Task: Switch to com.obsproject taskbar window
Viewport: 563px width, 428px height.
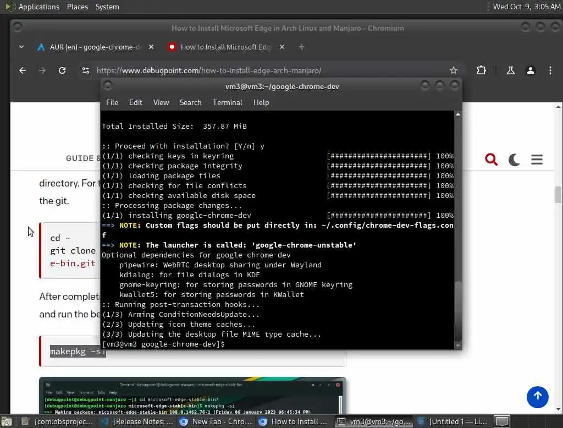Action: point(57,421)
